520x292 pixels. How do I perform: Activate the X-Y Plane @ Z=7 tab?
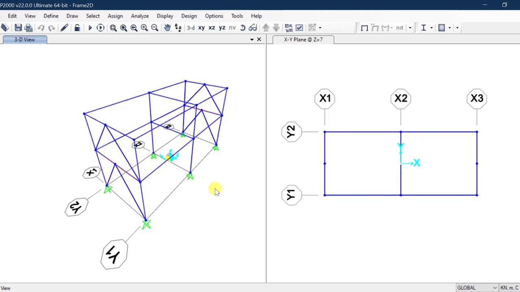(x=303, y=39)
